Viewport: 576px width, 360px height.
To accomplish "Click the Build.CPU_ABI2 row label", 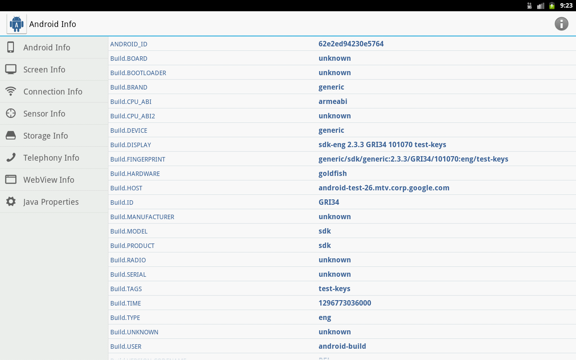I will (133, 116).
